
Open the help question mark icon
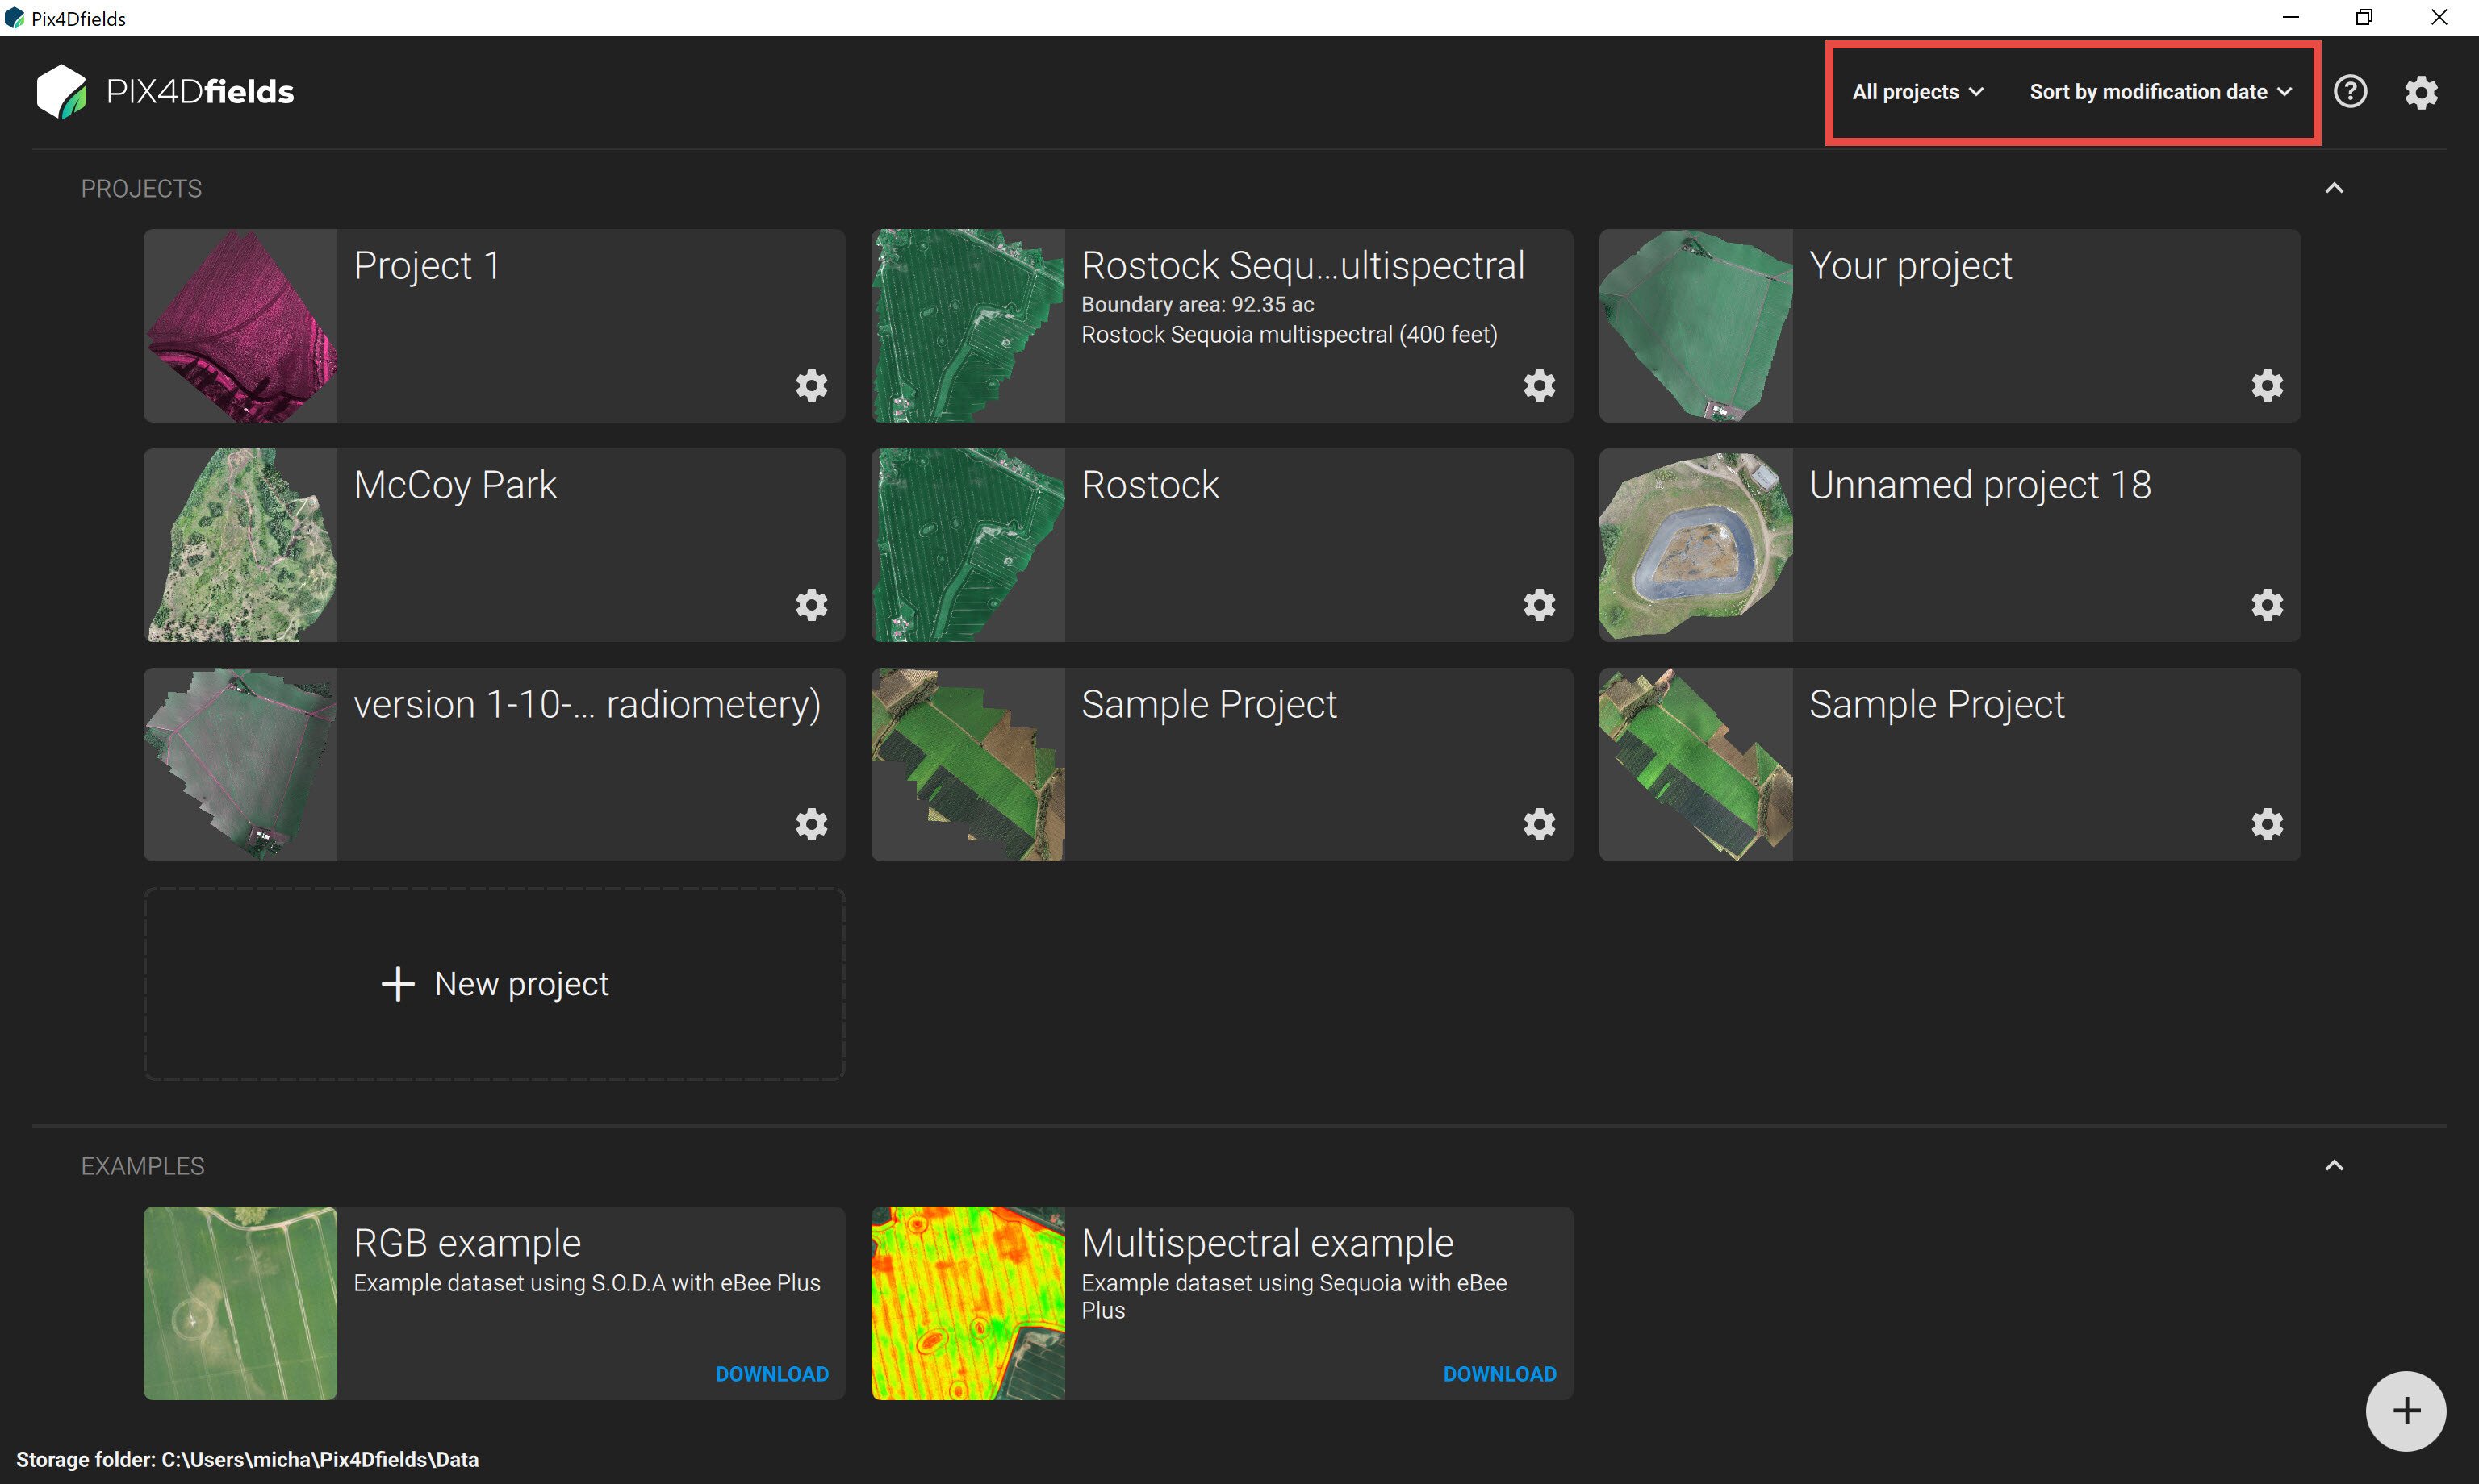click(2350, 92)
